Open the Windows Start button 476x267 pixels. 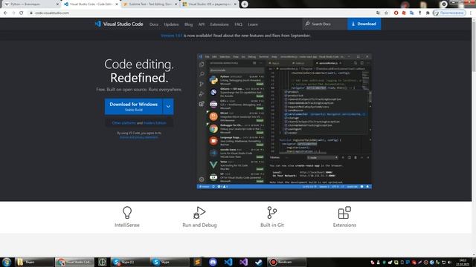tap(7, 262)
